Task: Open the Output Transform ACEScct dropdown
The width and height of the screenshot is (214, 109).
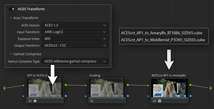Action: (75, 45)
